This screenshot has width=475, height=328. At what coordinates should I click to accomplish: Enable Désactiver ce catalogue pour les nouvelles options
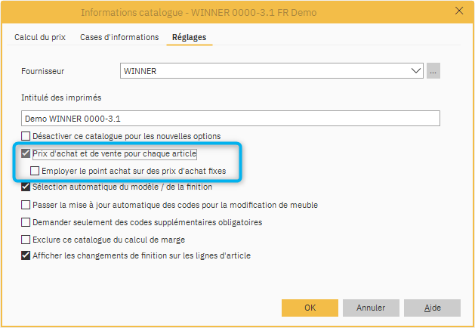point(26,136)
